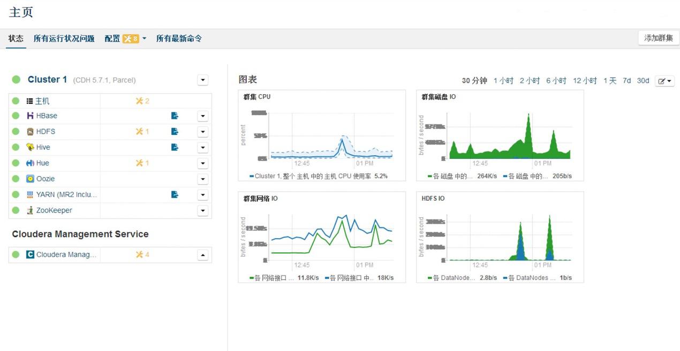680x351 pixels.
Task: Click the hosts list icon beside 主机
Action: pos(30,101)
